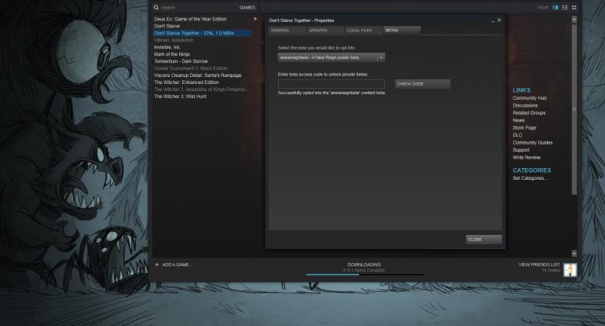605x326 pixels.
Task: Click the beta access code field
Action: pos(331,84)
